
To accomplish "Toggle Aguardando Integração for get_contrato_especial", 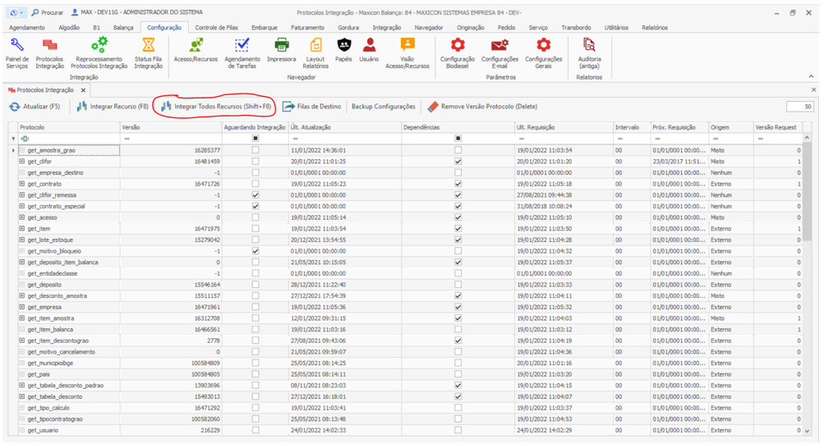I will (x=255, y=206).
